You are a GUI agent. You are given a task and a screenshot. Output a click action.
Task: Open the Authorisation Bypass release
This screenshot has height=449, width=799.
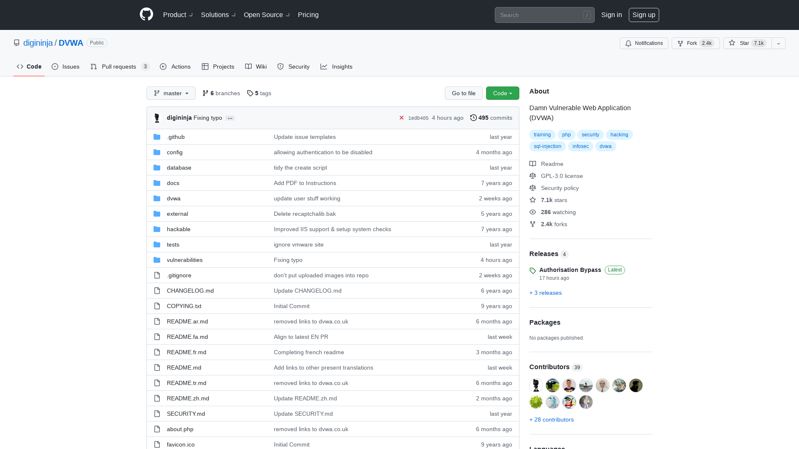tap(570, 270)
